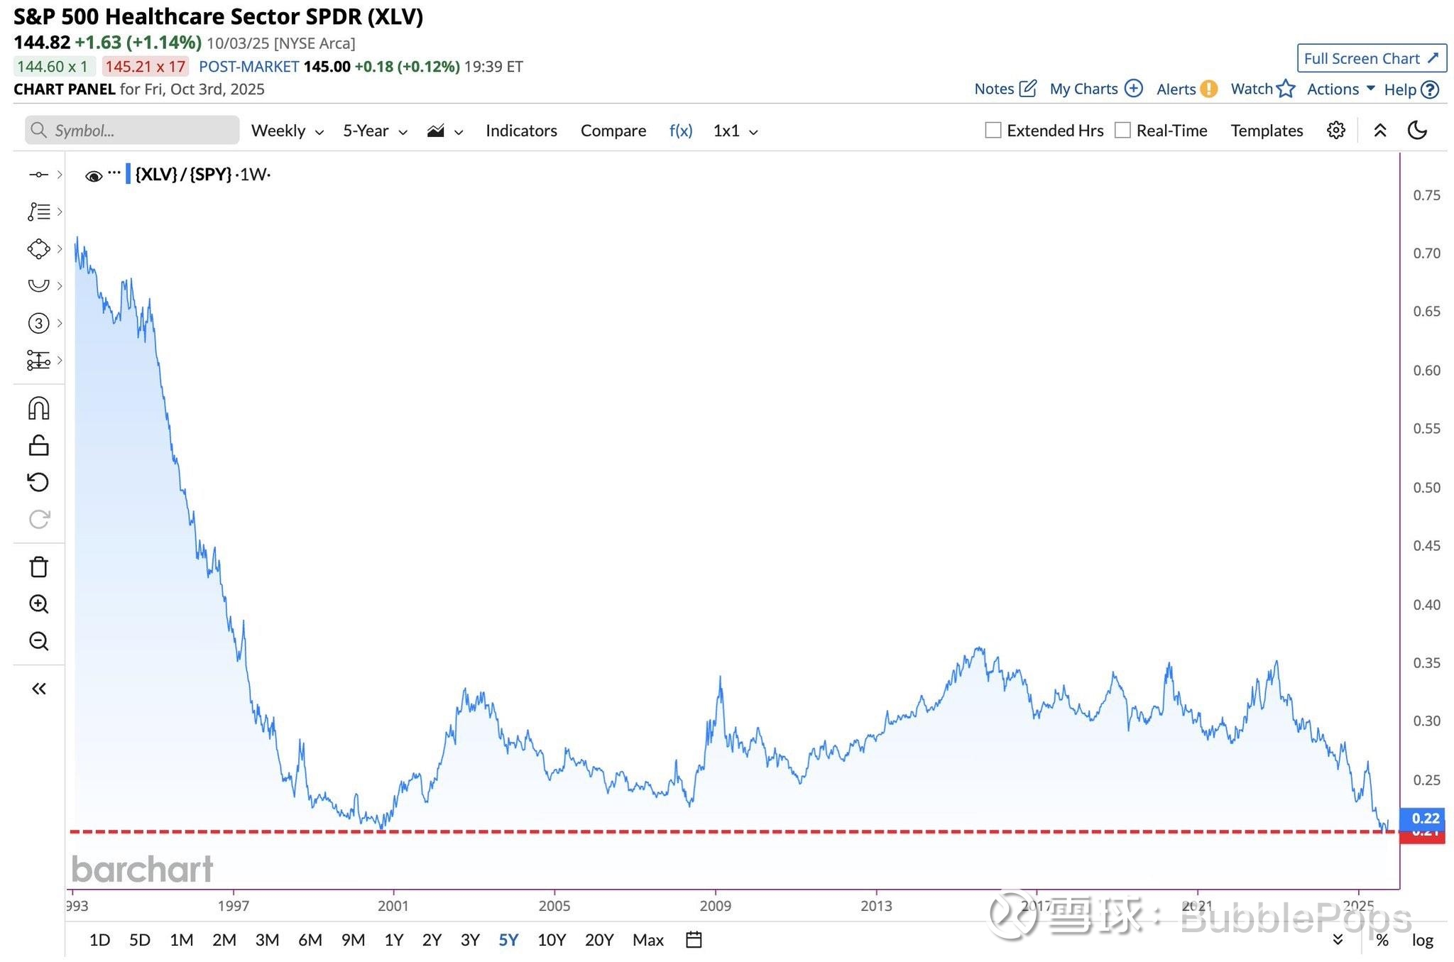The width and height of the screenshot is (1454, 962).
Task: Open the date range calendar icon
Action: pos(694,939)
